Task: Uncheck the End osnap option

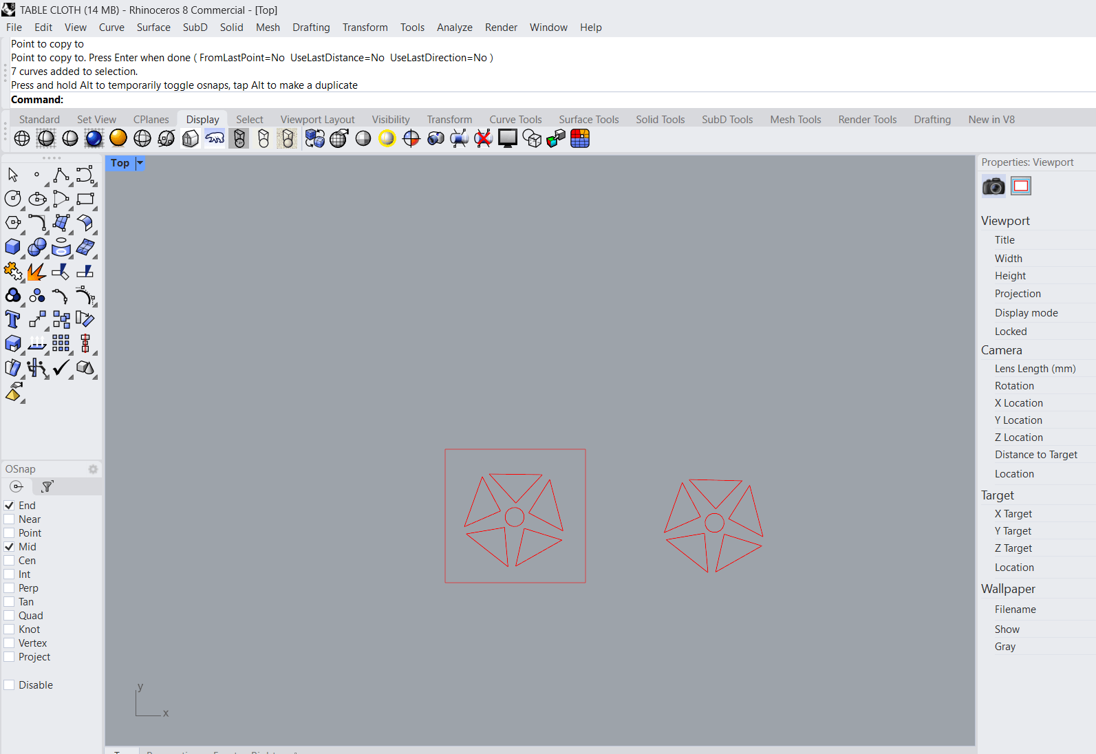Action: click(10, 506)
